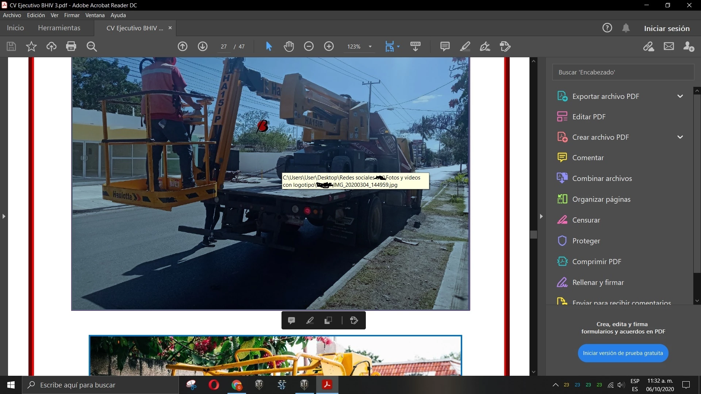Send file by email icon
This screenshot has width=701, height=394.
click(669, 46)
